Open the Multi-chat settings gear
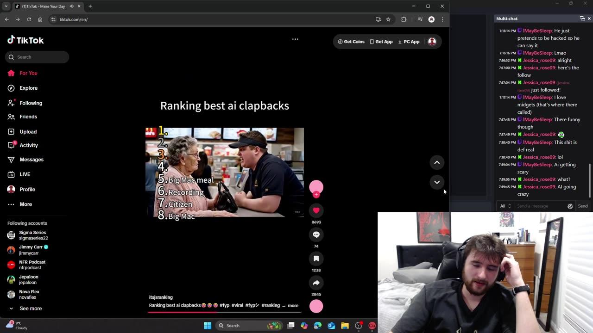This screenshot has height=333, width=593. 570,206
